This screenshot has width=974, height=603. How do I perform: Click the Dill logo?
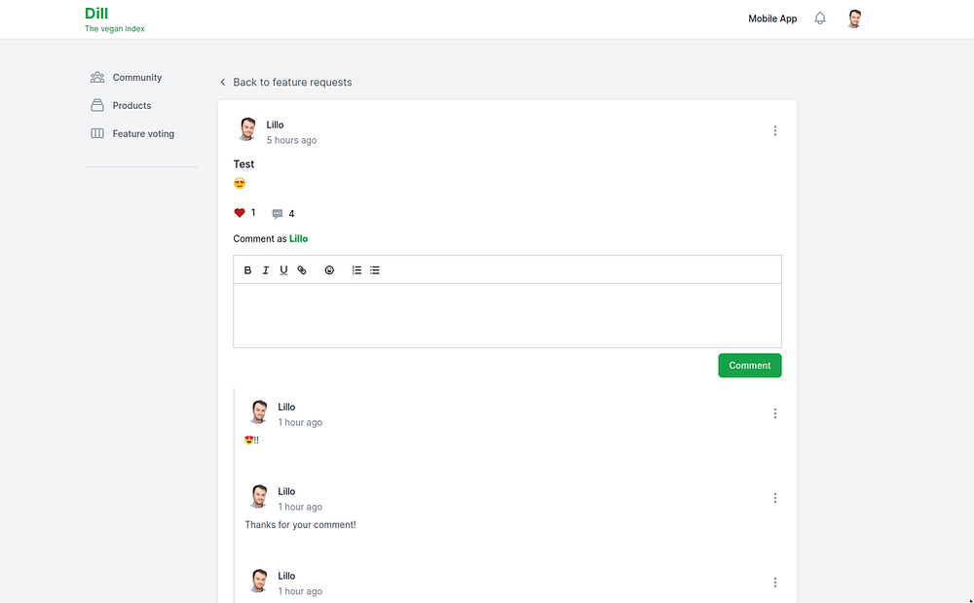coord(96,13)
